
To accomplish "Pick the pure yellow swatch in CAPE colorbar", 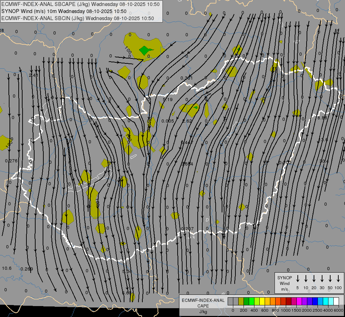I will (x=263, y=301).
